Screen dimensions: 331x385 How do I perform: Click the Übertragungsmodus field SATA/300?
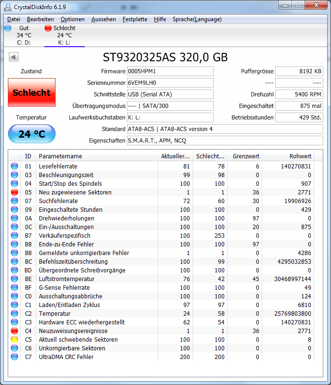170,106
